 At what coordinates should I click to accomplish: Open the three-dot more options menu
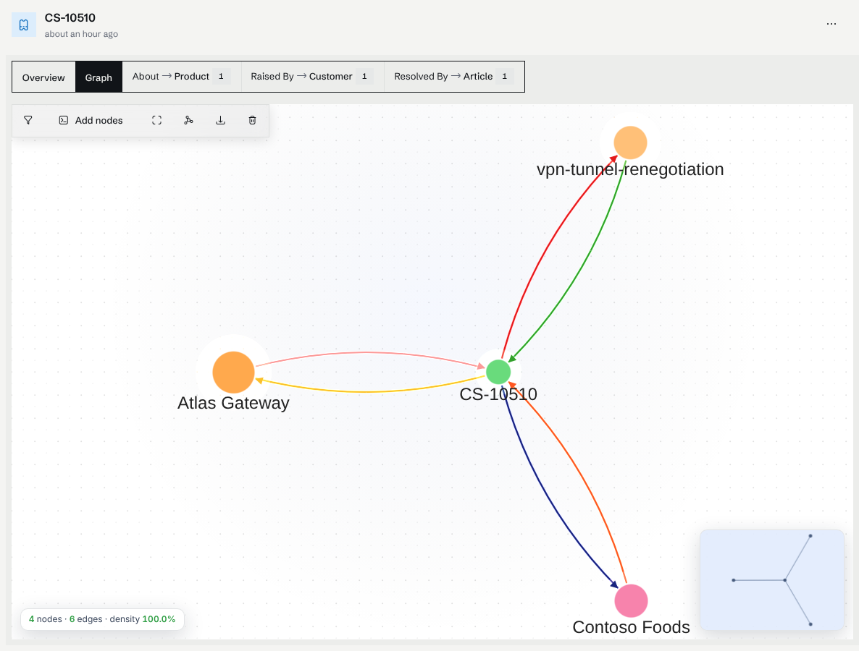point(831,24)
